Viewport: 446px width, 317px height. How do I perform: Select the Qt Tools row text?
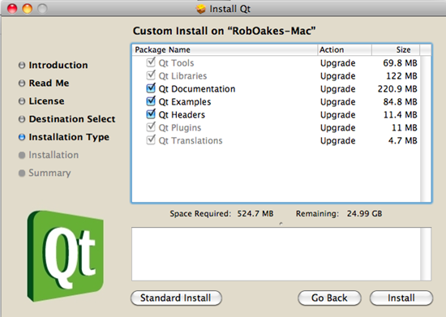point(176,63)
